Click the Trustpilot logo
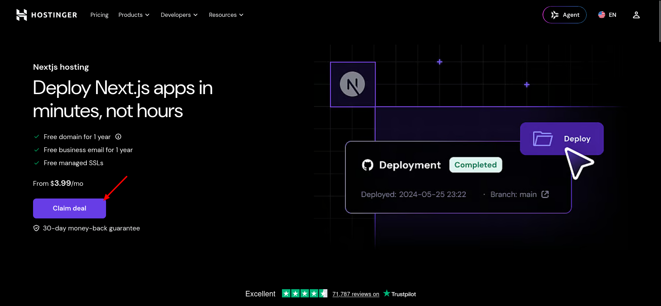Image resolution: width=661 pixels, height=306 pixels. [400, 294]
